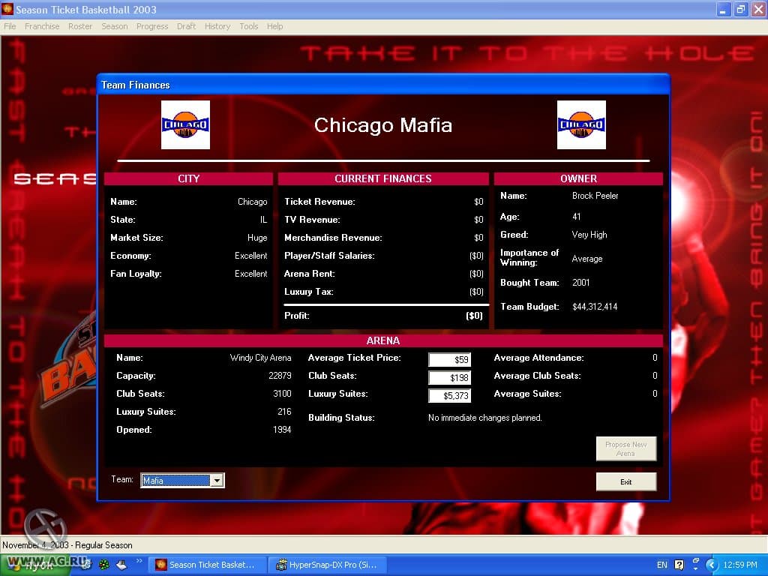Click the Profit value ($0)
Image resolution: width=768 pixels, height=576 pixels.
click(x=474, y=316)
